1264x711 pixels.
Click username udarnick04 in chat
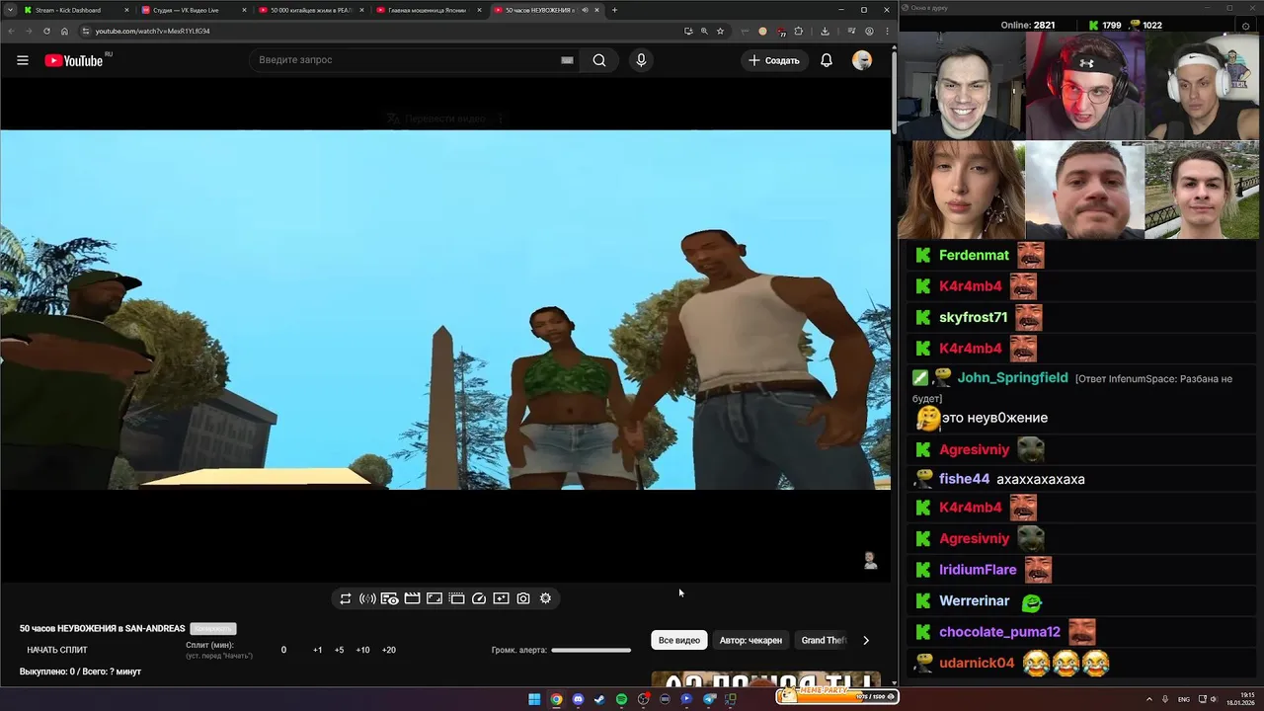(977, 663)
